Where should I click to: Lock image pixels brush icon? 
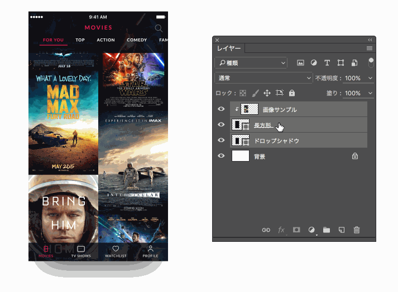click(x=255, y=93)
